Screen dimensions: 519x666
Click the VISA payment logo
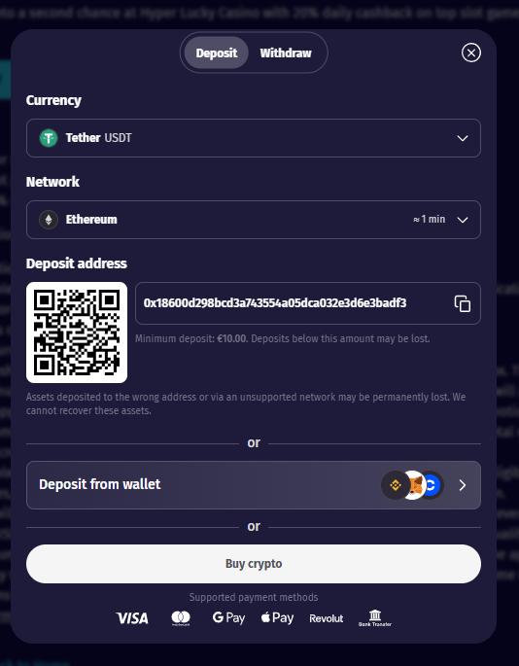pos(132,618)
